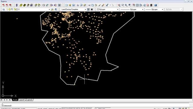Click the blue Help question mark icon
Screen dimensions: 193x109
pyautogui.click(x=156, y=5)
